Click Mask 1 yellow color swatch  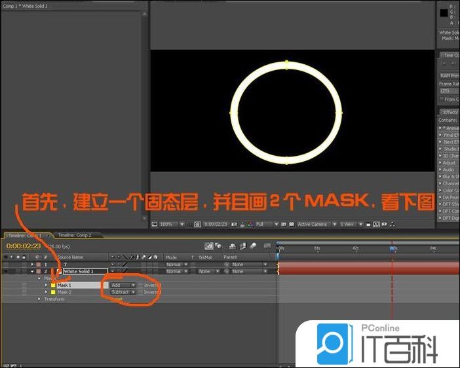[53, 285]
